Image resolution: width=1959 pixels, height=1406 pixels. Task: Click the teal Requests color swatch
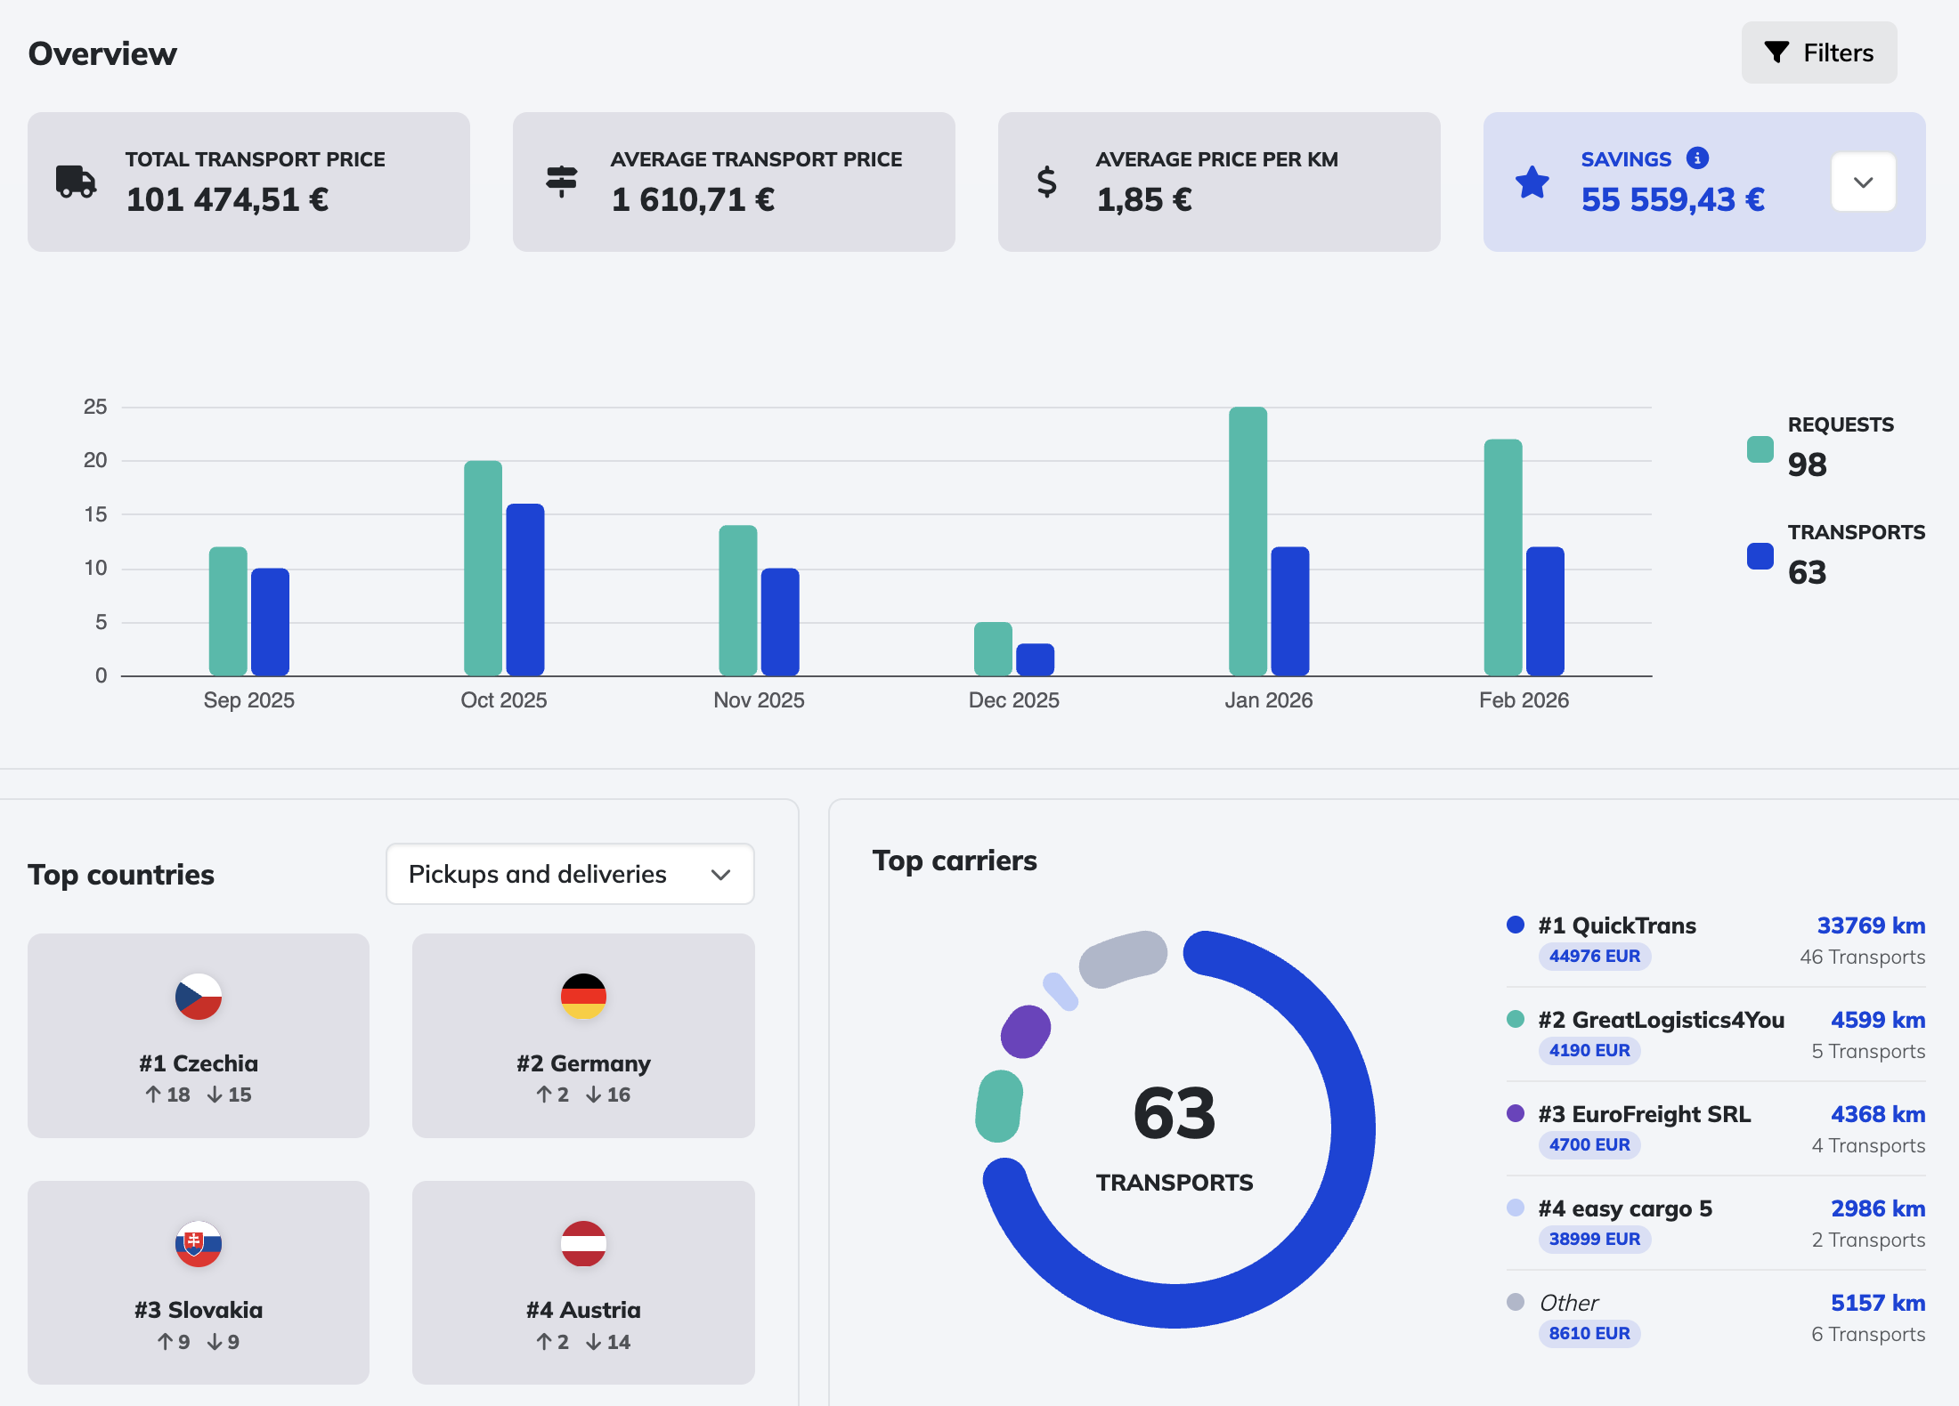click(x=1760, y=450)
